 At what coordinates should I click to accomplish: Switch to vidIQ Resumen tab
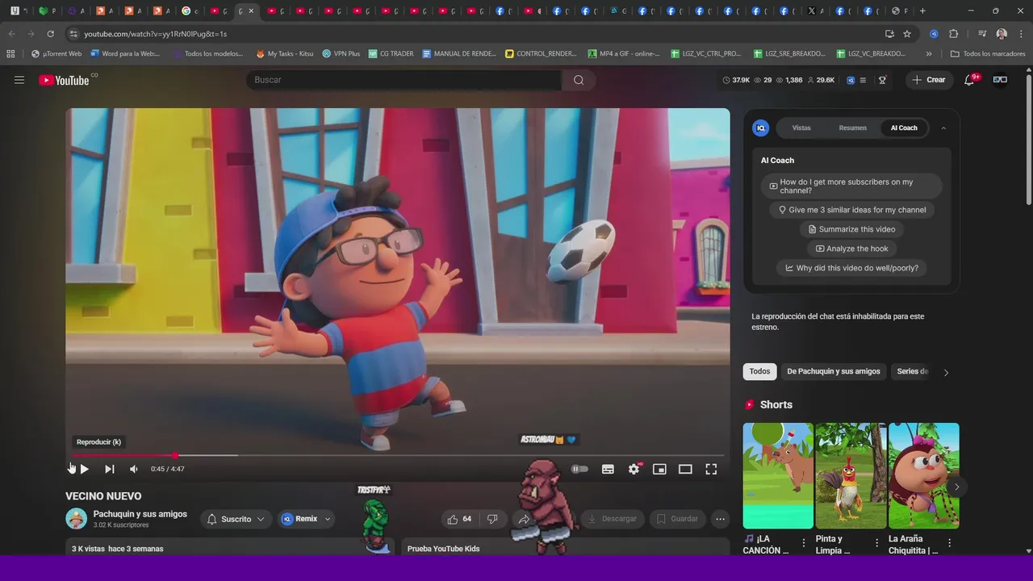point(852,127)
